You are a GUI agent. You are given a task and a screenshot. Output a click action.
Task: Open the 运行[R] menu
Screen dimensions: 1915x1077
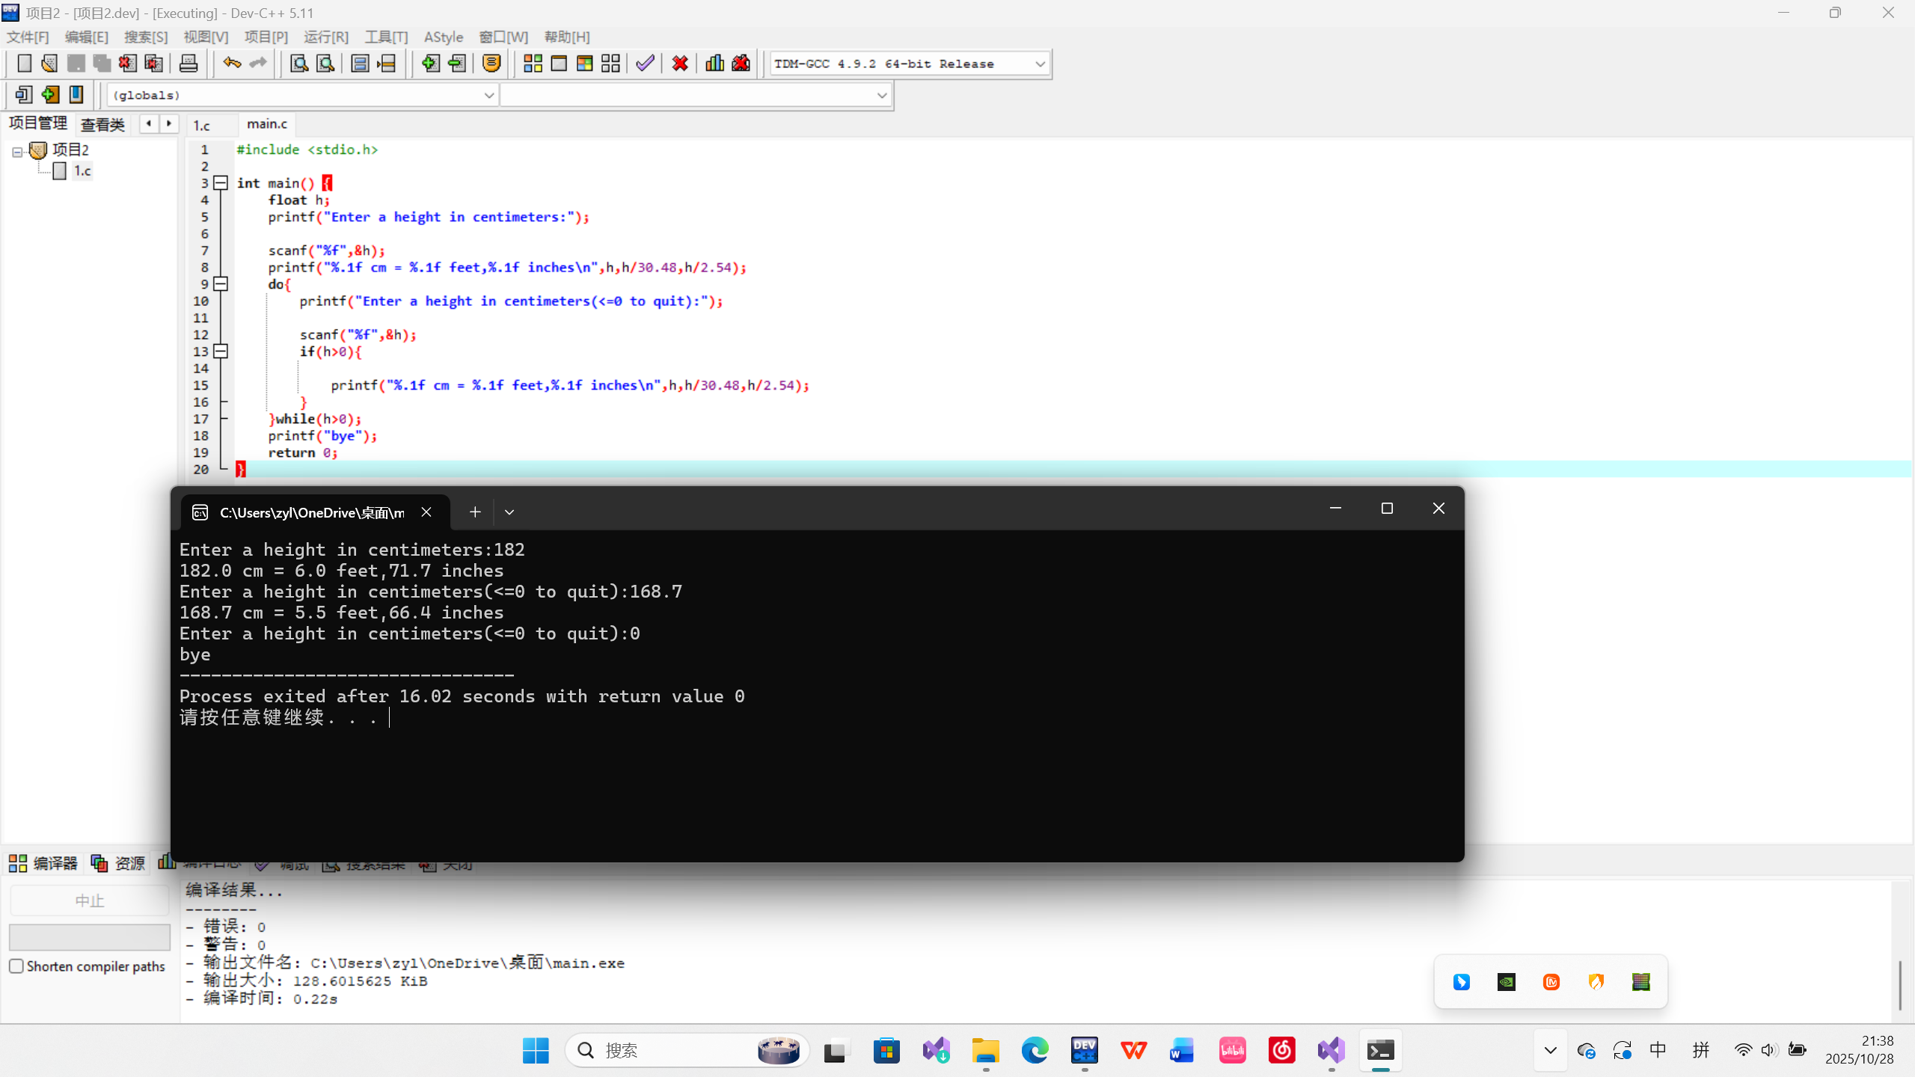(x=325, y=37)
